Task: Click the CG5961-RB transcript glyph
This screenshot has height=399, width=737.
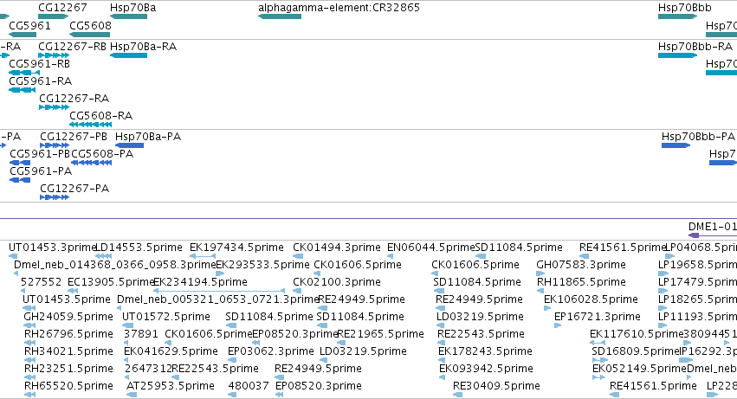Action: (24, 73)
